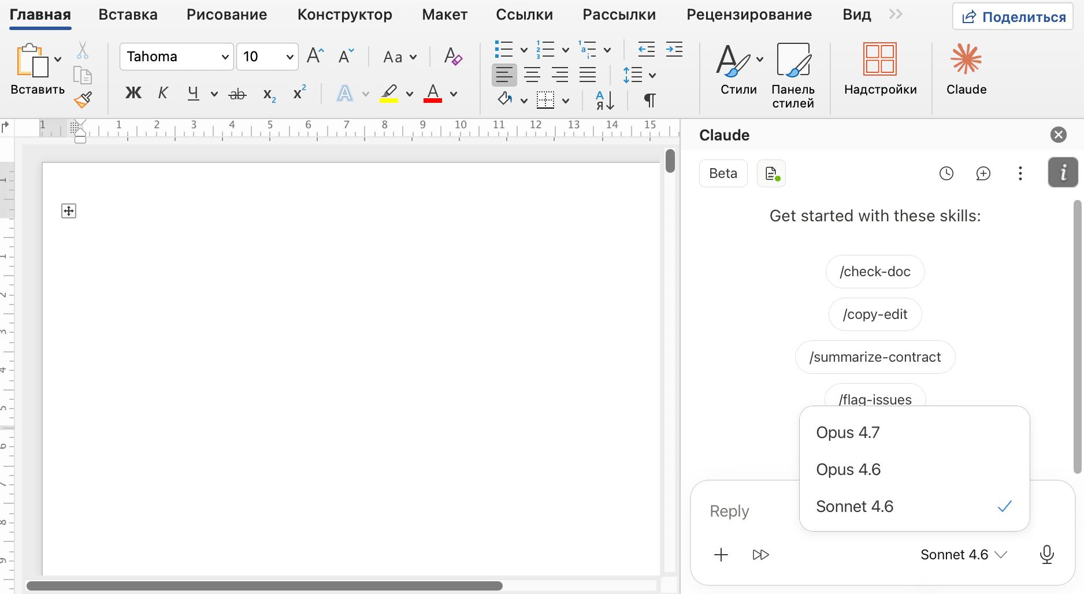Apply superscript formatting
The width and height of the screenshot is (1084, 594).
coord(299,93)
